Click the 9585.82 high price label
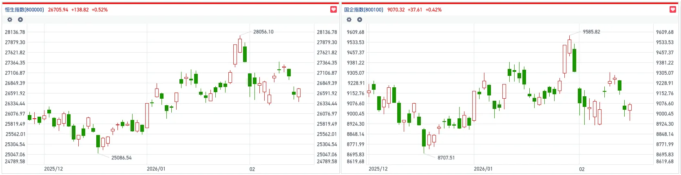681x175 pixels. [591, 32]
